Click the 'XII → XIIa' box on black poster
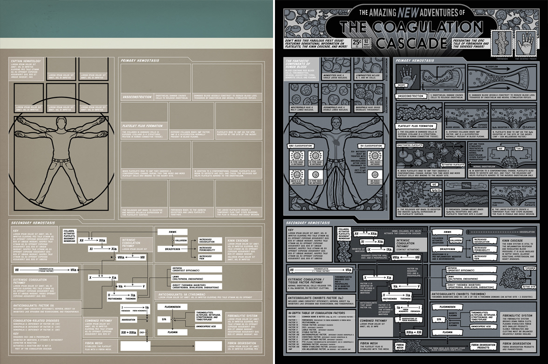 [365, 234]
